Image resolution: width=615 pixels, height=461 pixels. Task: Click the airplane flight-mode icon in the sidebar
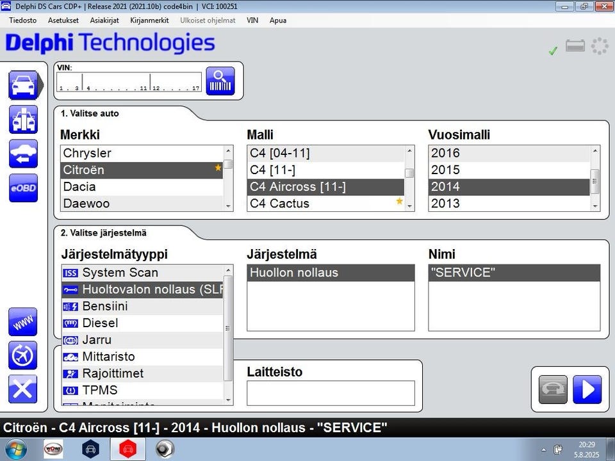(23, 355)
